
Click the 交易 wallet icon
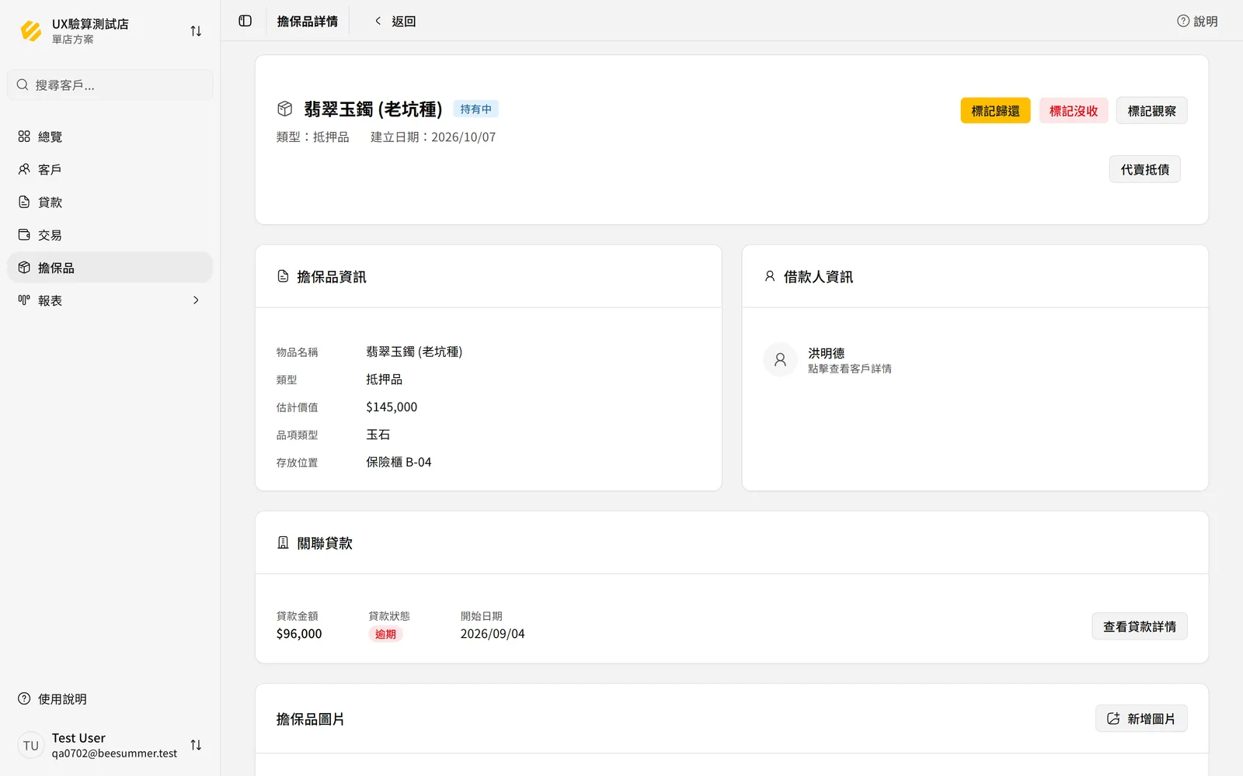(24, 234)
